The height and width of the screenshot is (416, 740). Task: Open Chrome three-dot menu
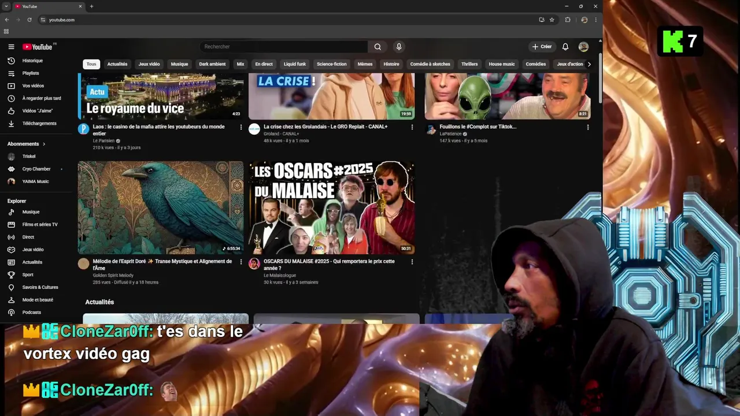[x=595, y=20]
